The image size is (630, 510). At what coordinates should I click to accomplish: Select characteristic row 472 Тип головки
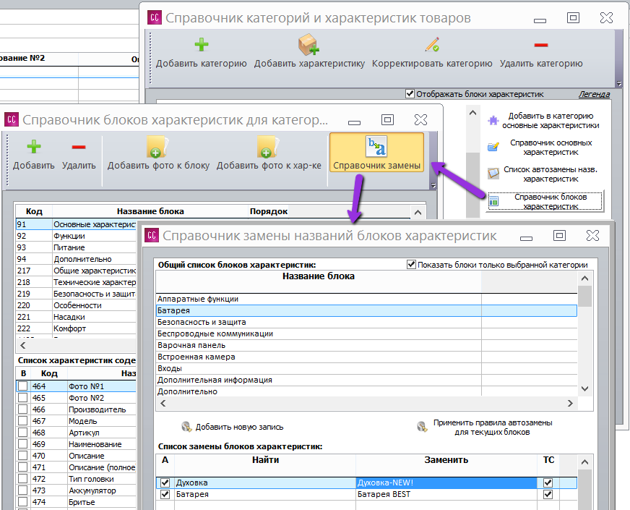coord(76,479)
